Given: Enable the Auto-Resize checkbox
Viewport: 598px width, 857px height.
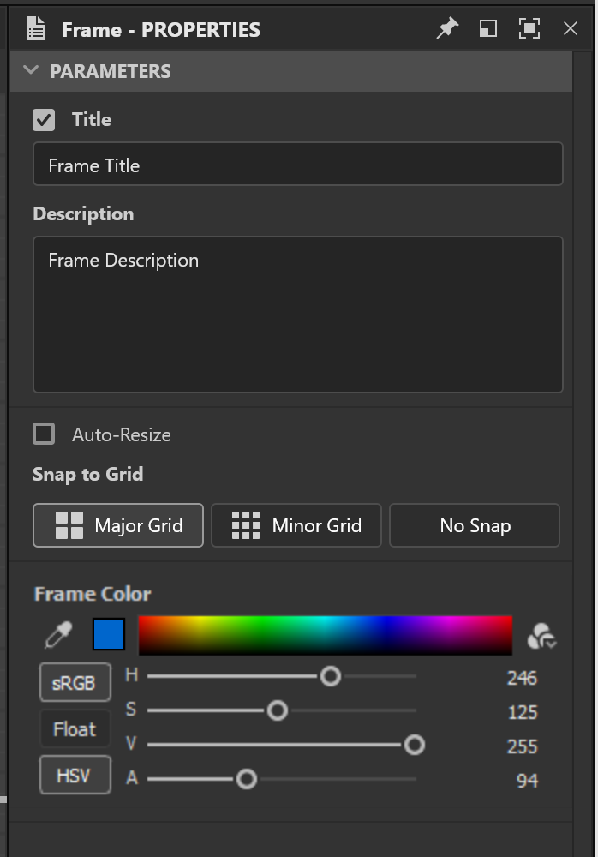Looking at the screenshot, I should click(x=44, y=434).
